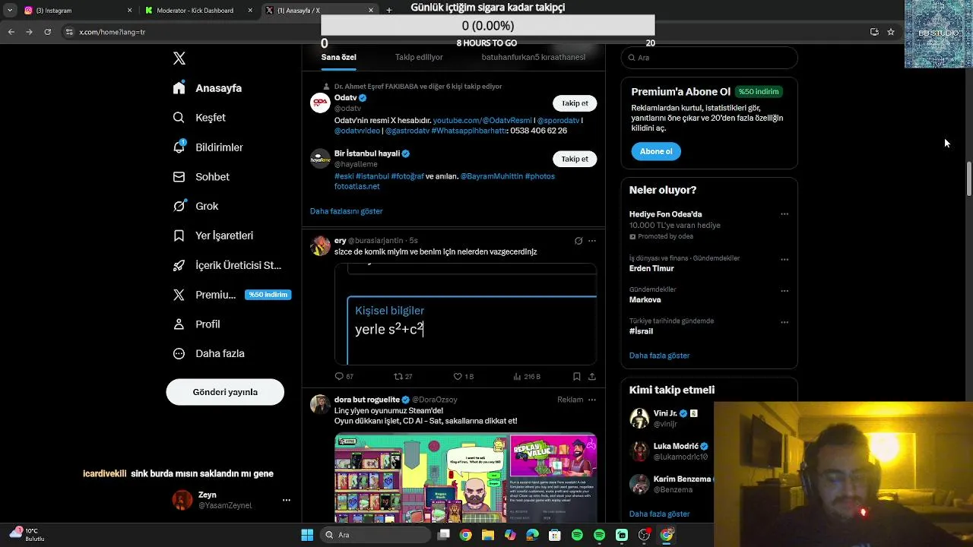This screenshot has height=547, width=973.
Task: Open account menu dots next to Zeyn
Action: point(287,500)
